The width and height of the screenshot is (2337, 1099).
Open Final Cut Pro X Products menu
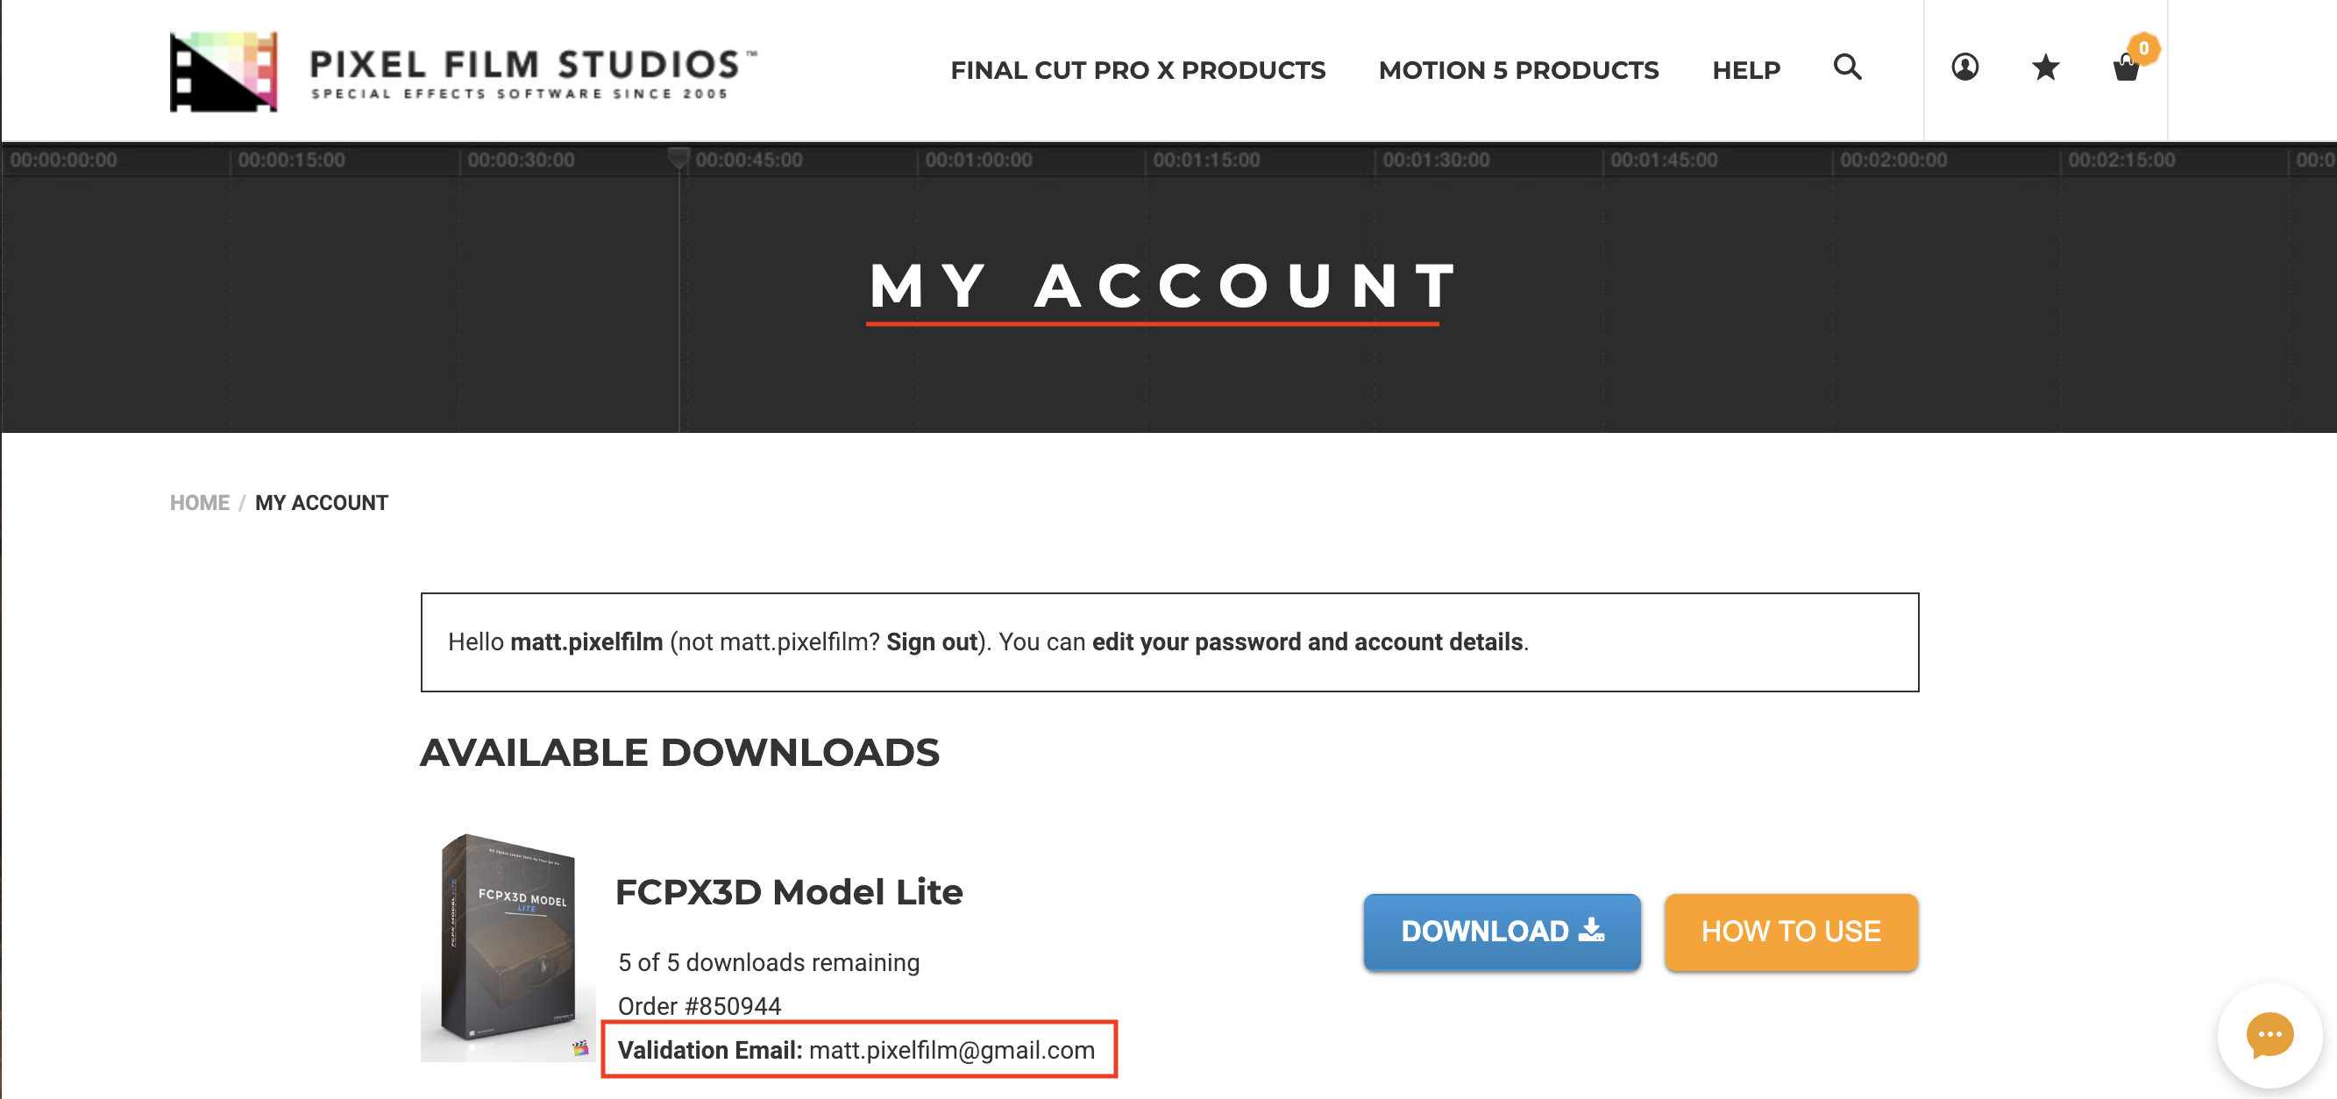click(1138, 70)
